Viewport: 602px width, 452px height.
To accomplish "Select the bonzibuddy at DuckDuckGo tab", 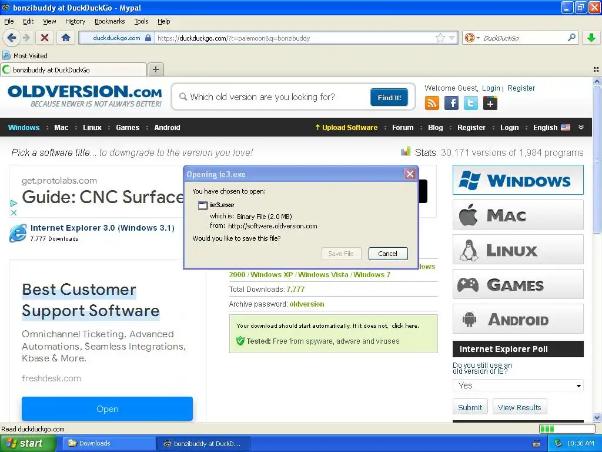I will tap(73, 69).
